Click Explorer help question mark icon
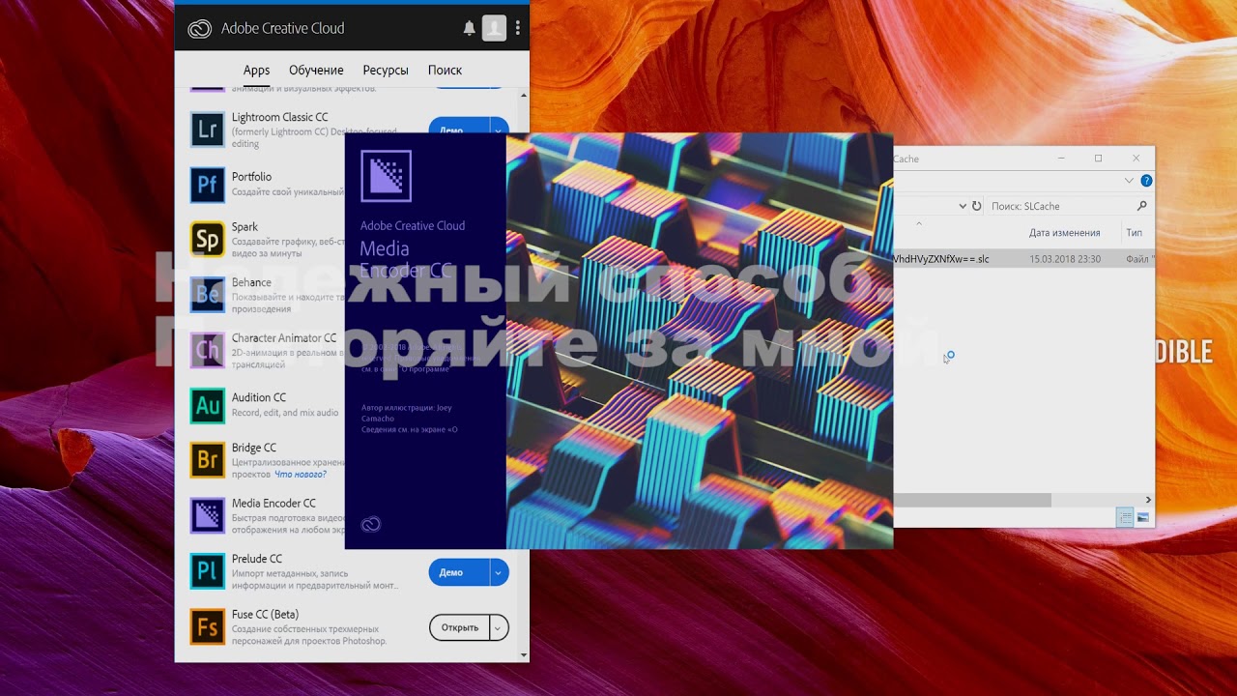The image size is (1237, 696). click(x=1146, y=181)
